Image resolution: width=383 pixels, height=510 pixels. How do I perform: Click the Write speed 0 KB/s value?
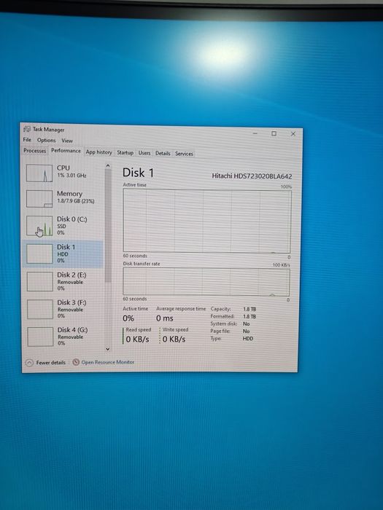pyautogui.click(x=174, y=340)
